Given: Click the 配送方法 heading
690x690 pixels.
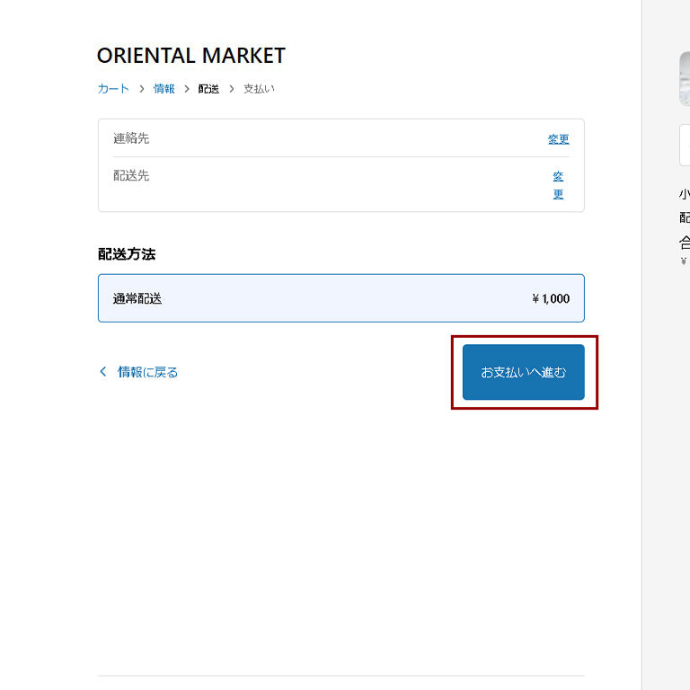Looking at the screenshot, I should (127, 254).
